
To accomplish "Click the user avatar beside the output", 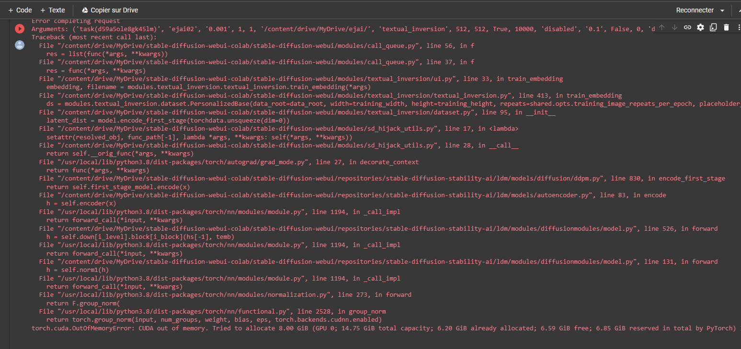I will pyautogui.click(x=20, y=45).
